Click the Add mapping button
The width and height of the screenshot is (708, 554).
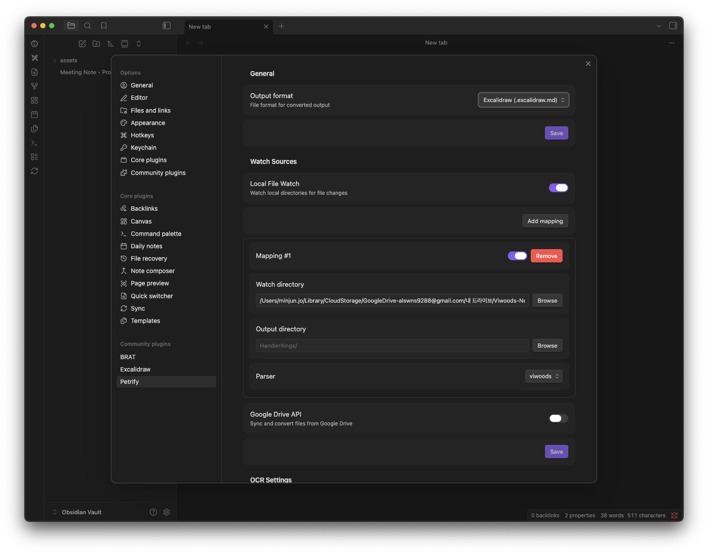pos(545,221)
